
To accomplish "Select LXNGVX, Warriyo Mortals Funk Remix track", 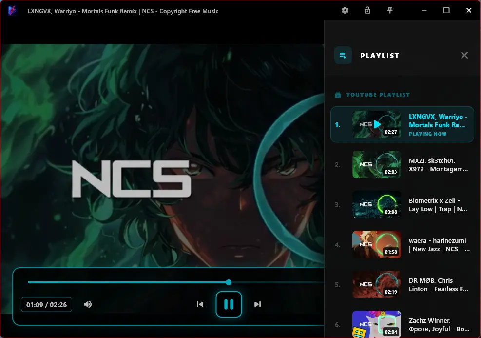I will coord(402,124).
